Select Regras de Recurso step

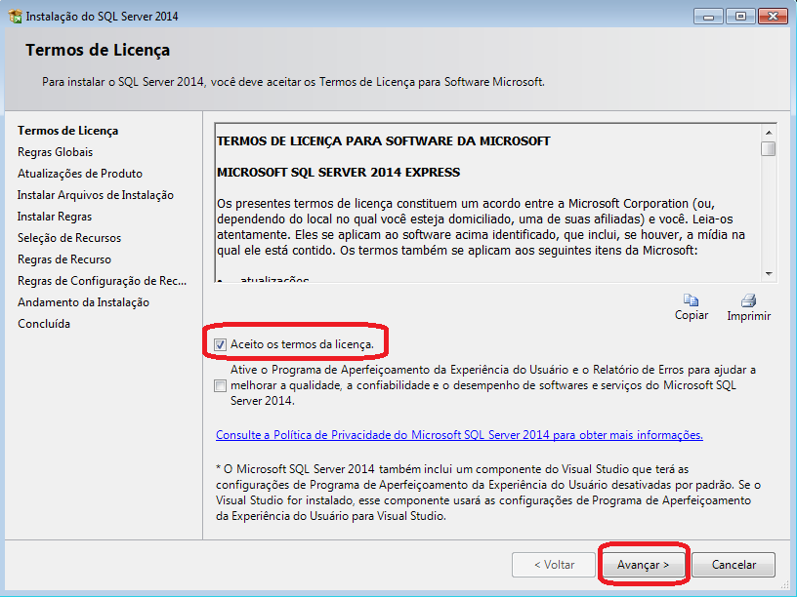coord(64,259)
